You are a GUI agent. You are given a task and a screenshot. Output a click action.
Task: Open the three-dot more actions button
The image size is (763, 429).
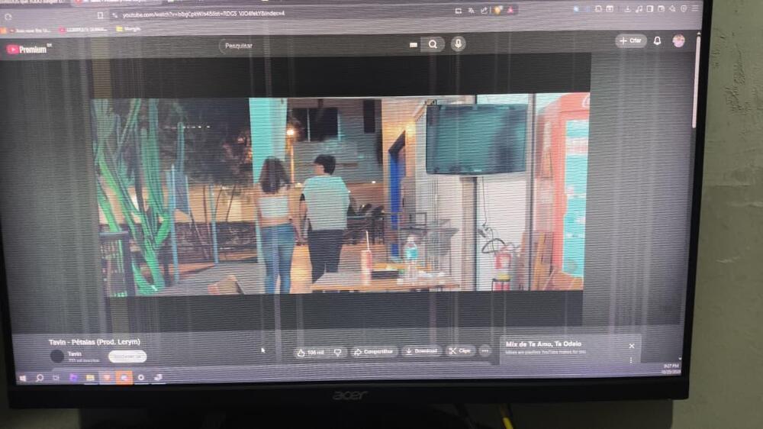click(x=485, y=350)
